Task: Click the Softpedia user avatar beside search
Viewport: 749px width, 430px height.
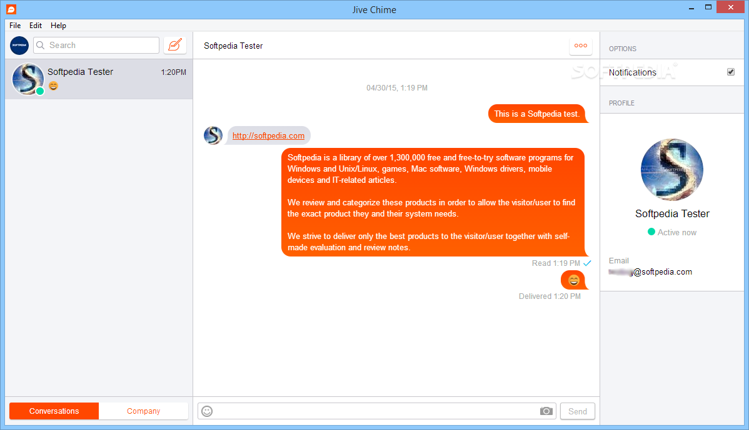Action: point(19,46)
